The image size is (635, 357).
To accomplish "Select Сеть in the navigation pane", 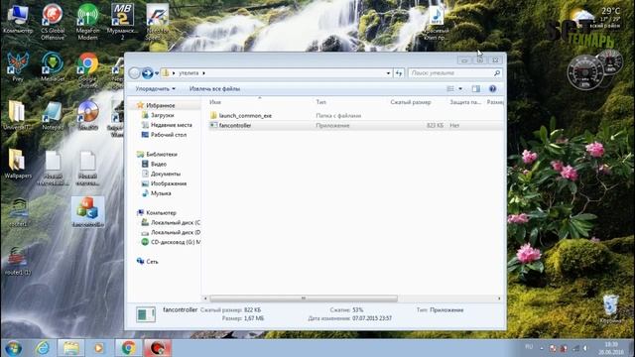I will tap(152, 262).
